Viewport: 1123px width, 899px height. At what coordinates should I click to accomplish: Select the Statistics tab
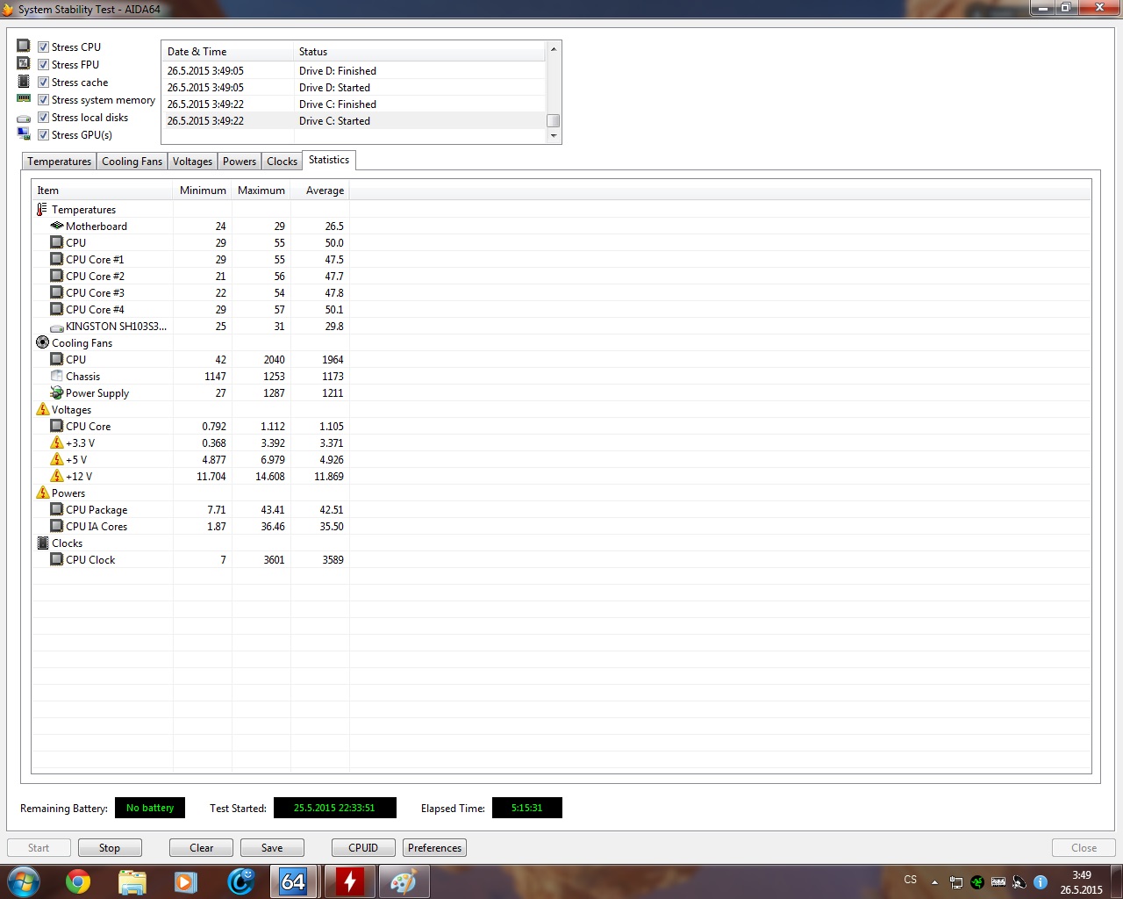point(329,160)
